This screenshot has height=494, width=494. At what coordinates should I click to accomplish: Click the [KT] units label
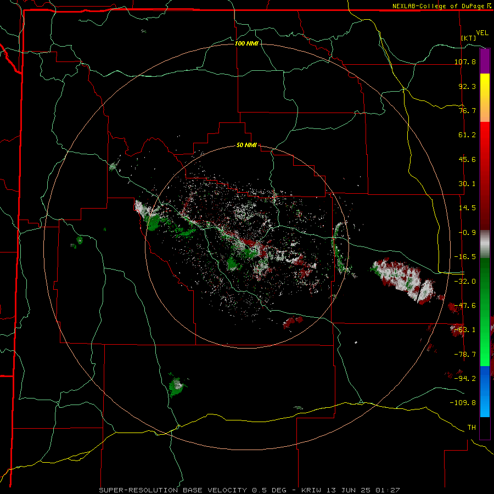(x=469, y=38)
